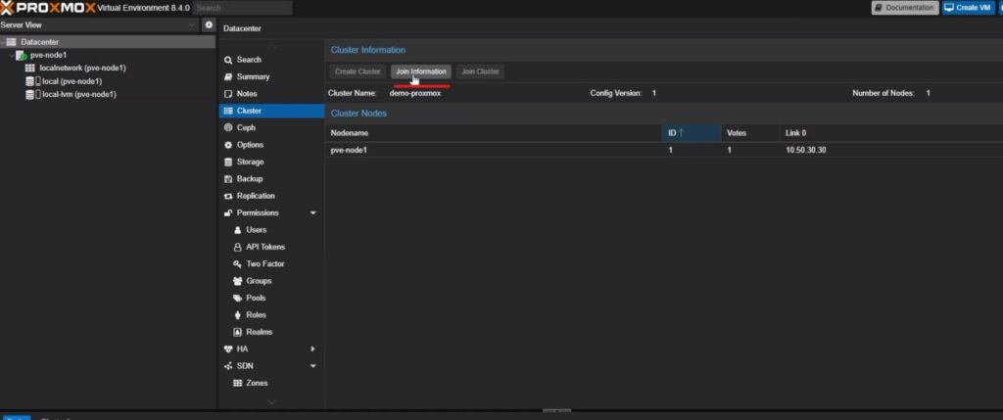Open the Replication menu item
The width and height of the screenshot is (1003, 420).
coord(271,196)
